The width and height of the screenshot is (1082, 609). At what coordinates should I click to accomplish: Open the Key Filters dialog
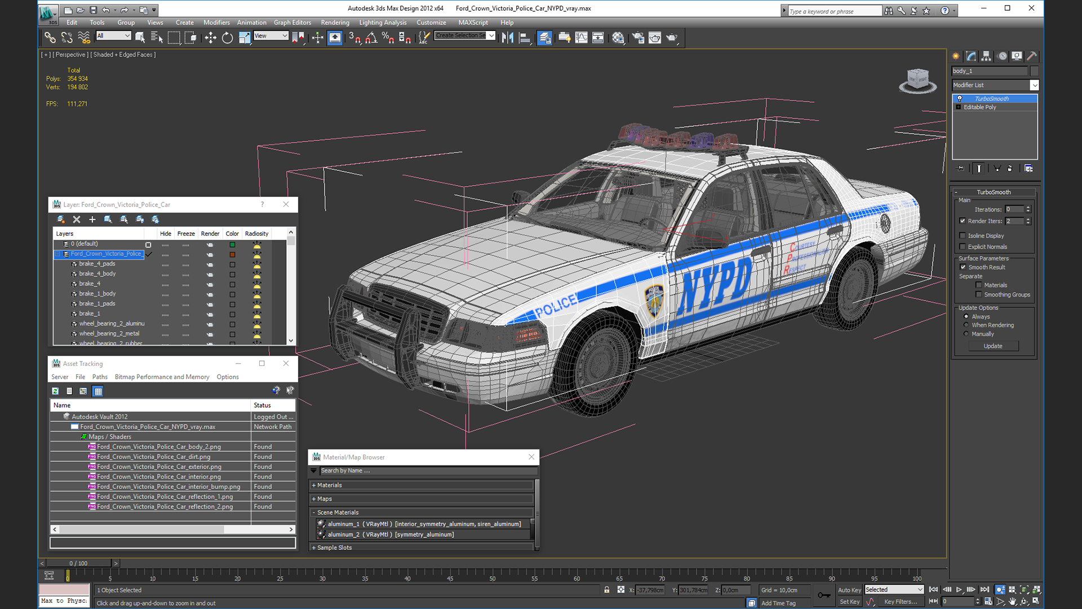pos(901,602)
